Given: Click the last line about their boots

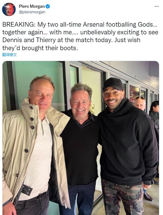Looking at the screenshot, I should coord(40,48).
